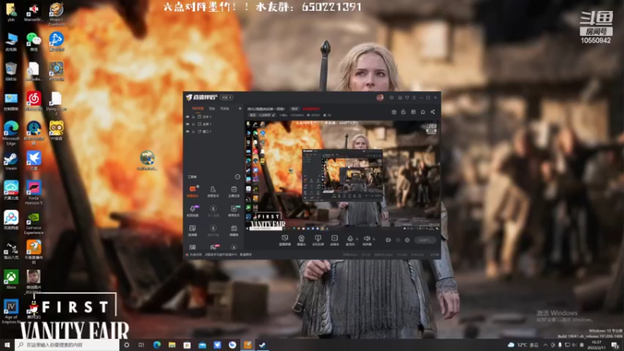Open the calendar-icon tool in the toolbox top row
This screenshot has width=624, height=351.
point(233,191)
